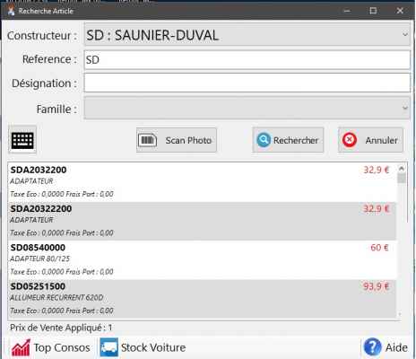Click the red cross Annuler icon

coord(349,140)
